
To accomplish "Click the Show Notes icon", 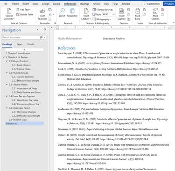I will click(50, 19).
